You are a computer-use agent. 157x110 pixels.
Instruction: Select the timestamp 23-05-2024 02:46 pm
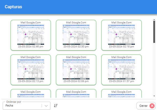coord(31,47)
